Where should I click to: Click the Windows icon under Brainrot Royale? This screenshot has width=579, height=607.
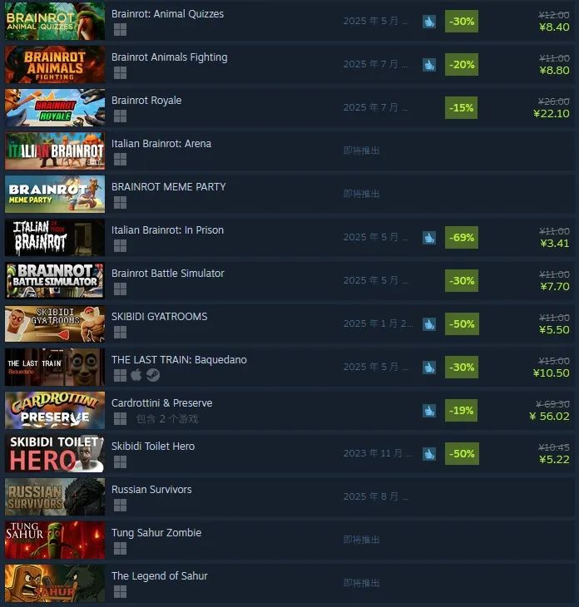coord(120,116)
